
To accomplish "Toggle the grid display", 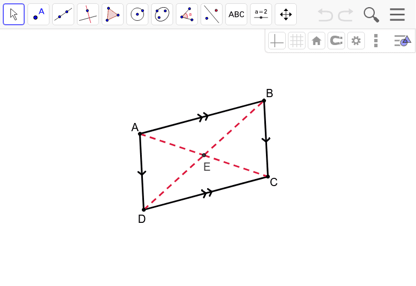I will pyautogui.click(x=297, y=41).
